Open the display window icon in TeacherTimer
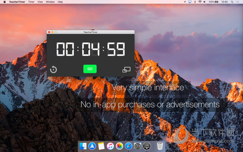 click(x=126, y=70)
